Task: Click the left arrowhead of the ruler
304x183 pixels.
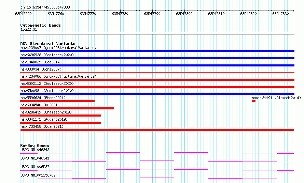Action: (21, 11)
